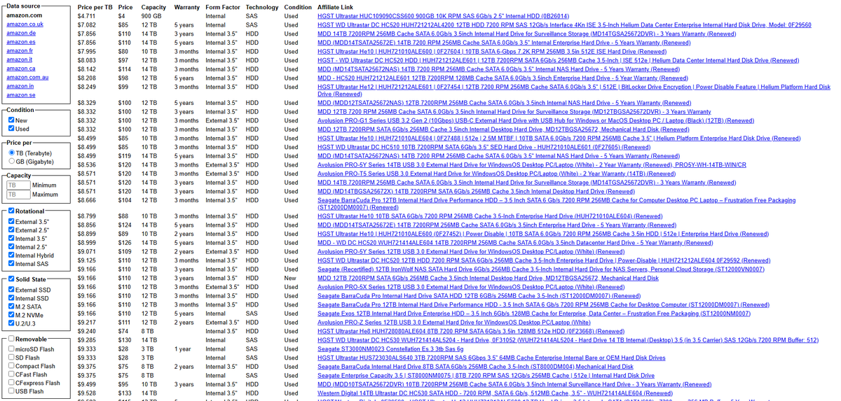Uncheck the New condition checkbox
This screenshot has height=401, width=841.
point(11,120)
